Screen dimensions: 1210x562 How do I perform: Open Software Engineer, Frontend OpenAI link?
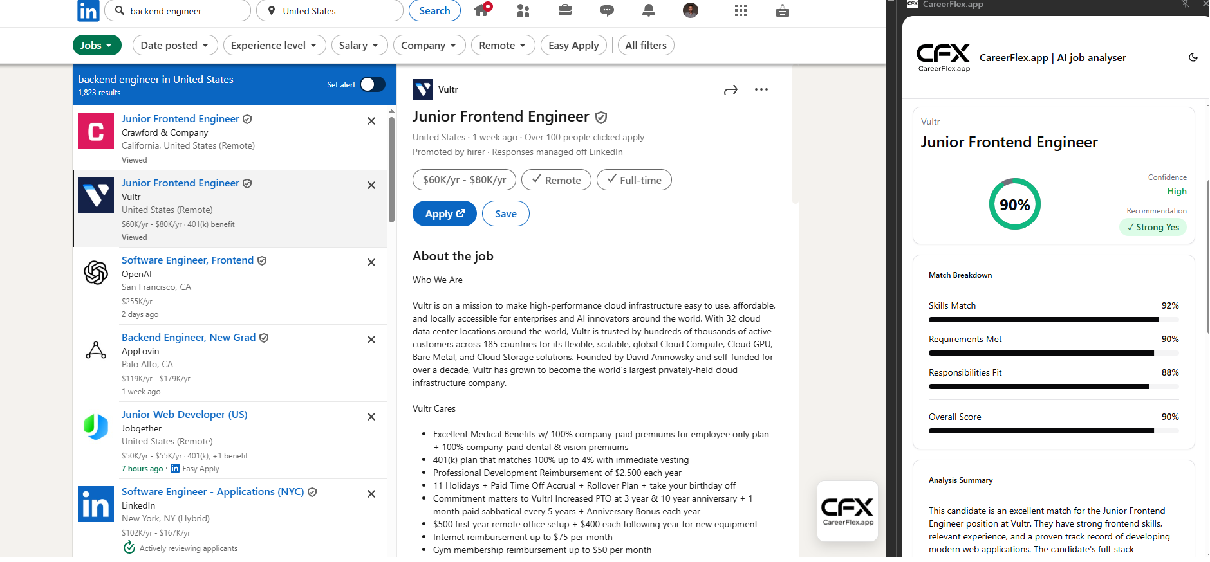187,260
